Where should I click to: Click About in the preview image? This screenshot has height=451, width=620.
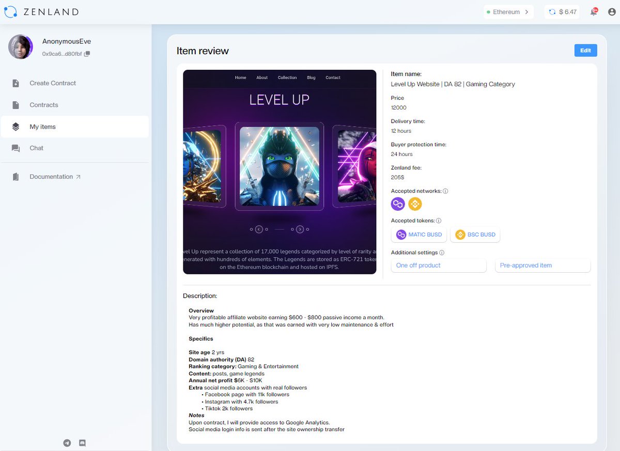(x=262, y=77)
